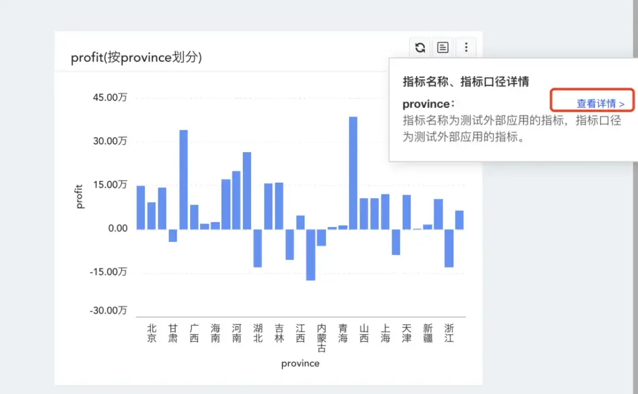
Task: Click the province x-axis label
Action: click(300, 363)
